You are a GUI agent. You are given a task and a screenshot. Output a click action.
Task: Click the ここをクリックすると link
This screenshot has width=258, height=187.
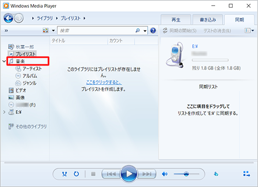click(x=104, y=82)
